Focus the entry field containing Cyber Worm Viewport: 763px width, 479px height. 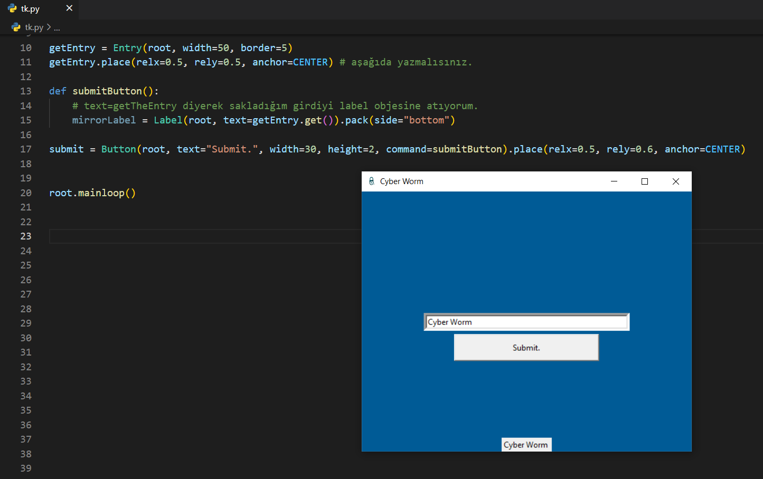point(526,322)
